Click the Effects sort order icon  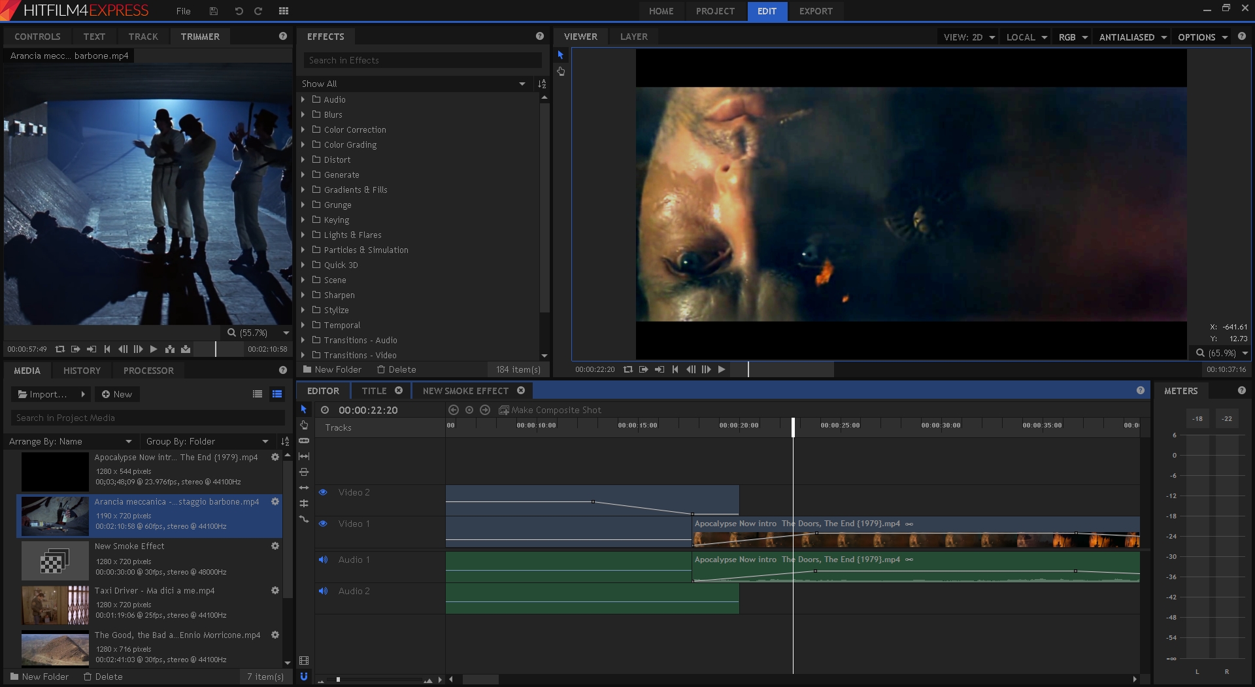[542, 84]
